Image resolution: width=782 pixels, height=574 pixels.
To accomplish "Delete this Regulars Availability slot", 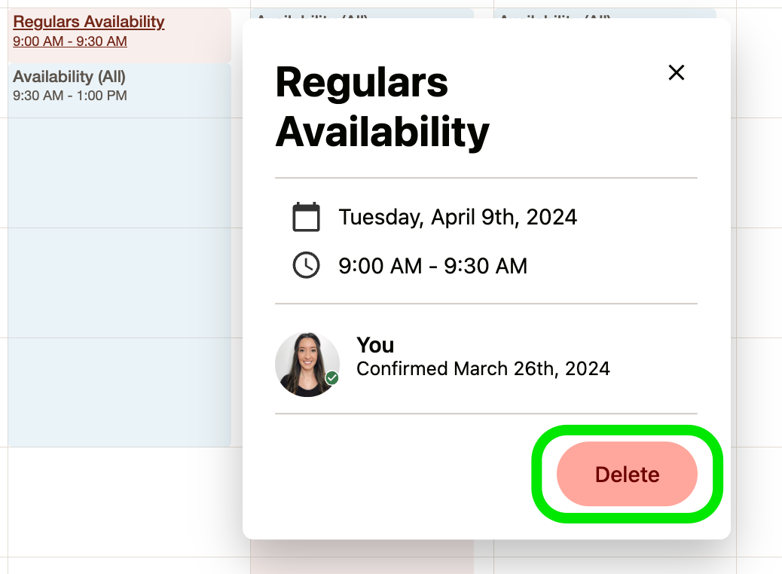I will pos(627,474).
